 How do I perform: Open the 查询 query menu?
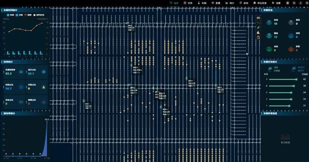(244, 3)
